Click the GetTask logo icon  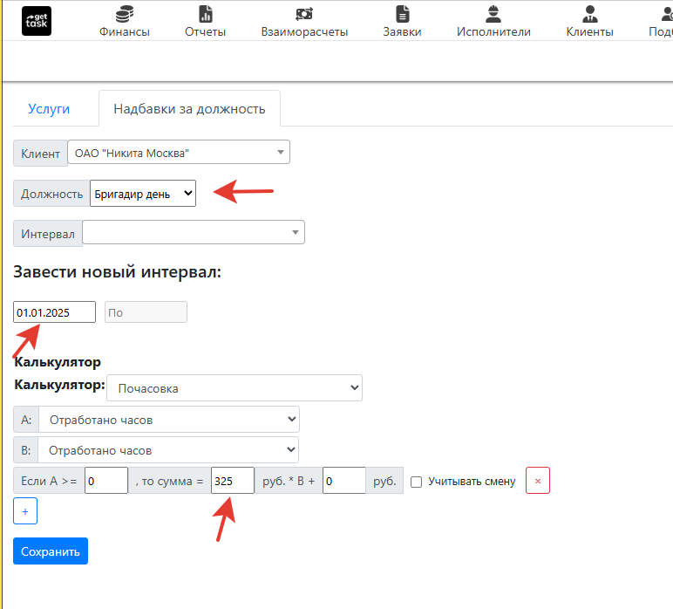pyautogui.click(x=37, y=21)
